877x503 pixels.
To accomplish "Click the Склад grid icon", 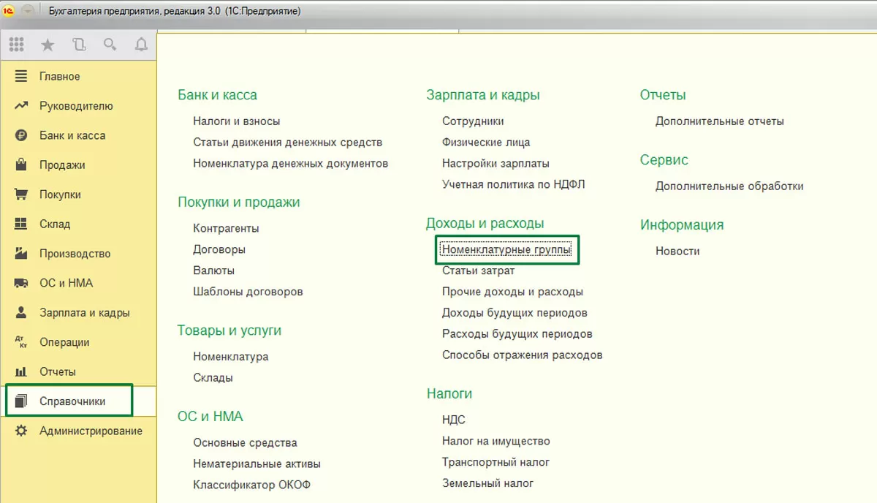I will (x=21, y=224).
